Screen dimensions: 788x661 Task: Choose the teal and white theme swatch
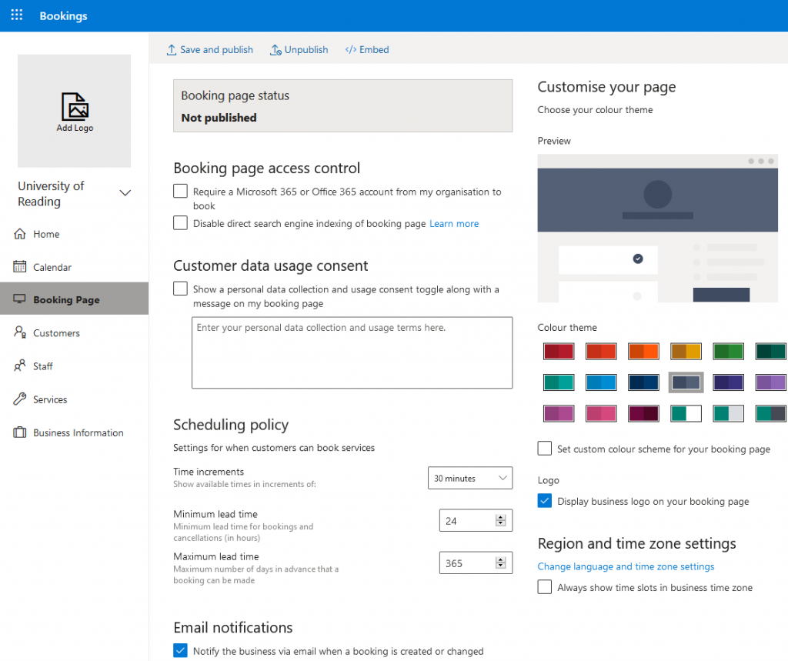(x=686, y=413)
